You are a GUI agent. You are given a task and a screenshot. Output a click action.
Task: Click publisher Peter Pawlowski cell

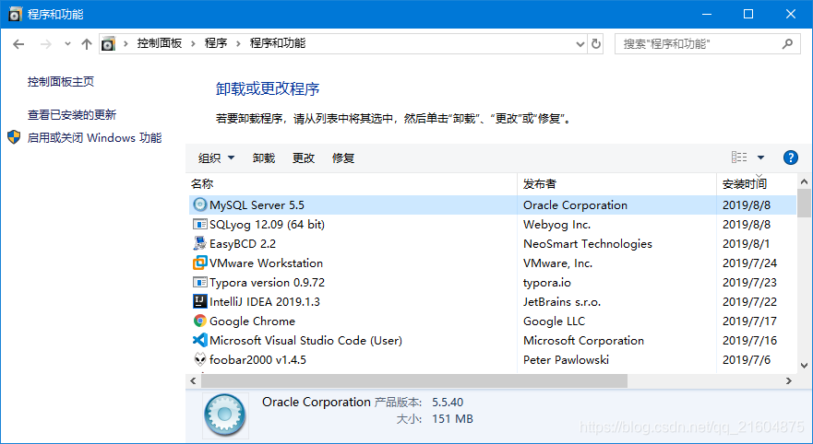tap(566, 359)
